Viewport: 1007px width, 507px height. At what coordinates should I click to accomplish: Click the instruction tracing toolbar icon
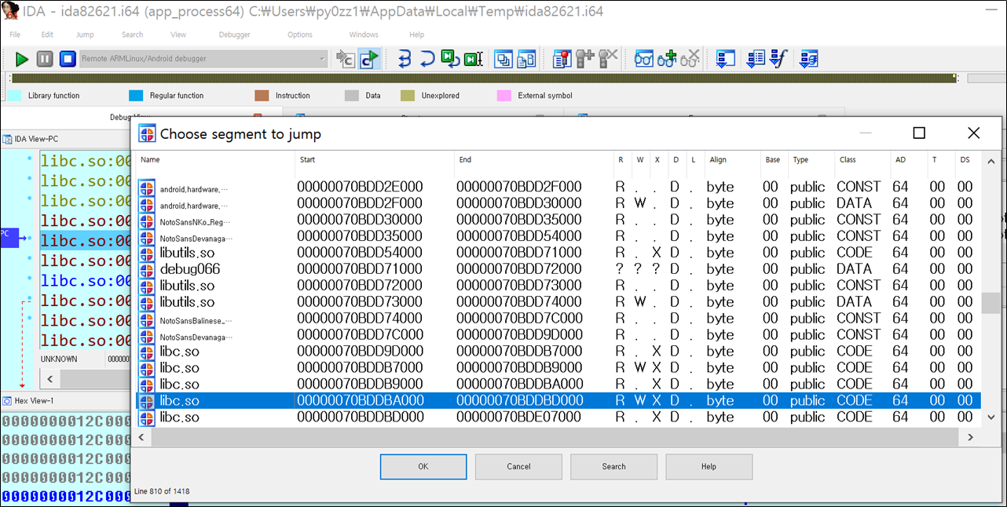[x=756, y=59]
